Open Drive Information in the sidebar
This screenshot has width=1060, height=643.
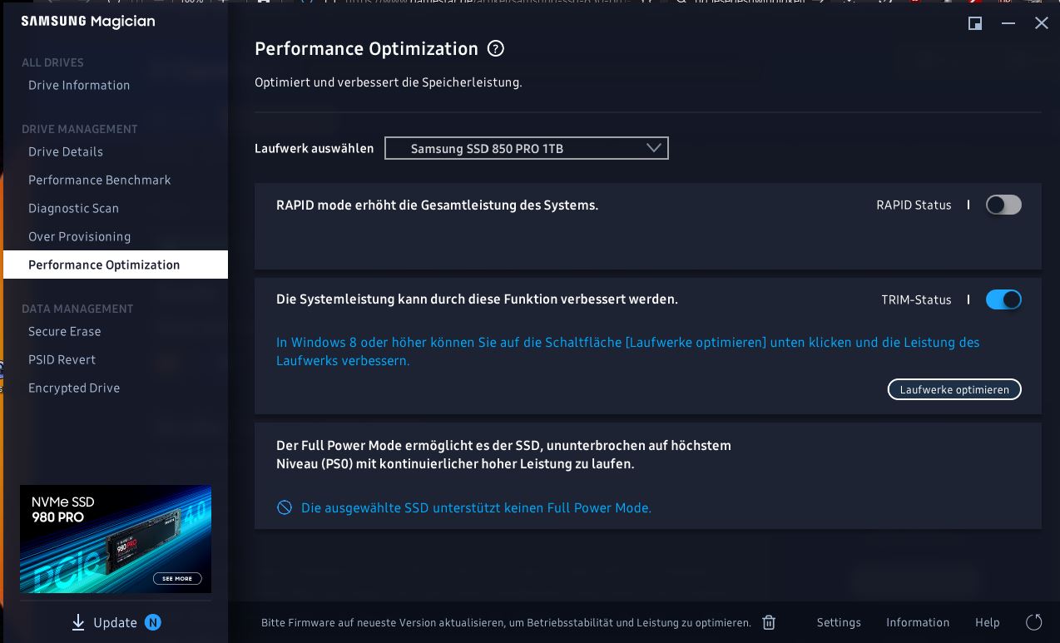coord(79,85)
